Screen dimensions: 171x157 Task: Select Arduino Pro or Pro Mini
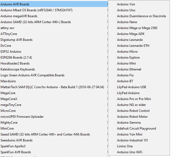point(139,99)
